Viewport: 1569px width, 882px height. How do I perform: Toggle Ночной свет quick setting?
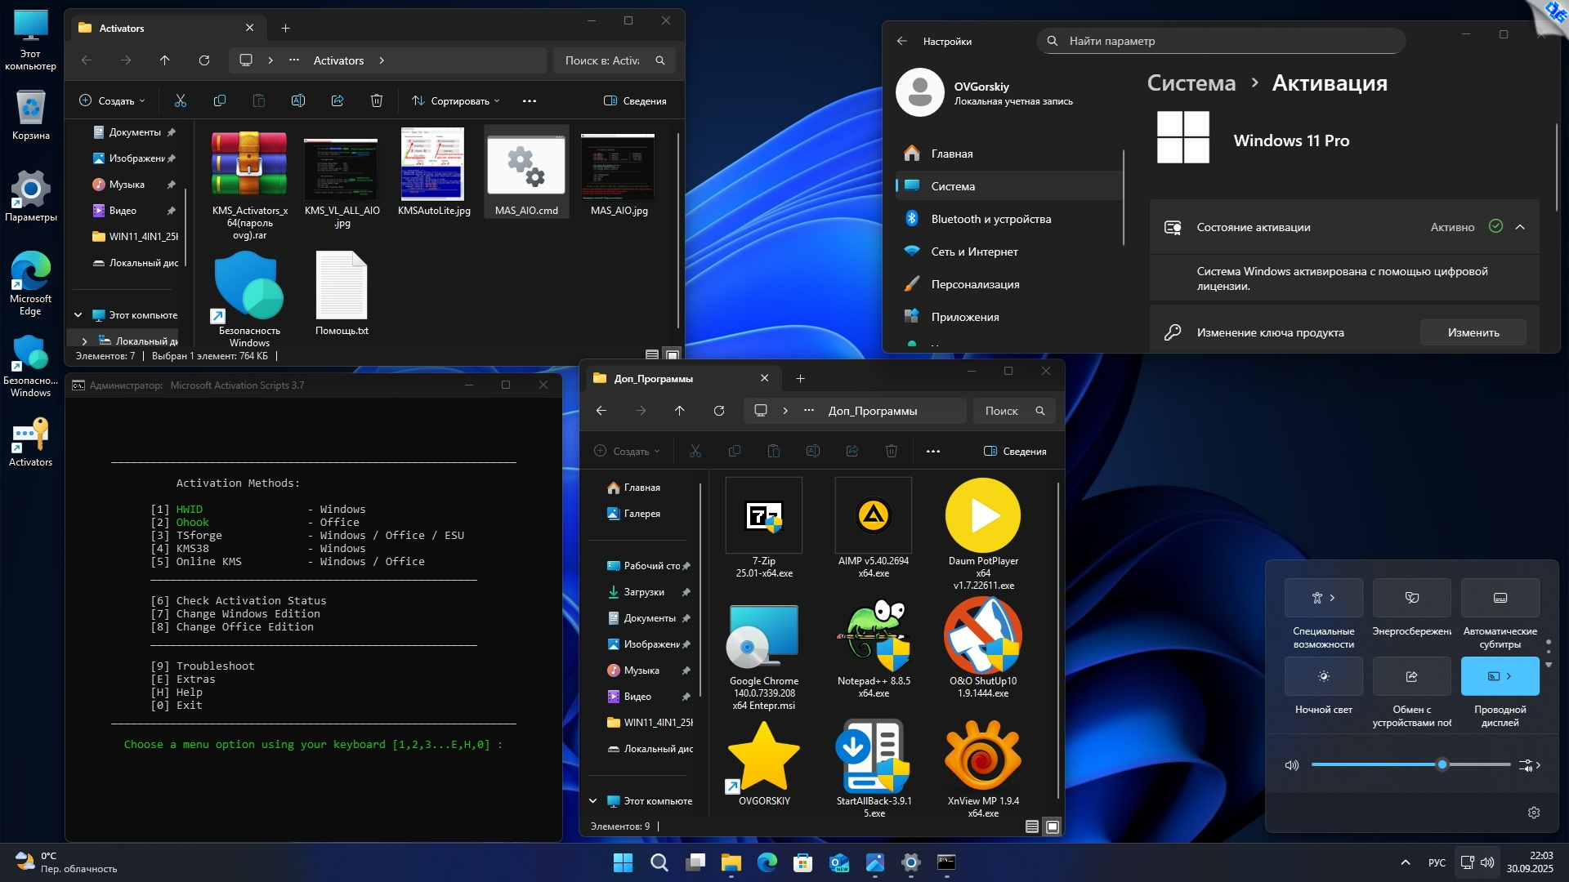[x=1323, y=676]
